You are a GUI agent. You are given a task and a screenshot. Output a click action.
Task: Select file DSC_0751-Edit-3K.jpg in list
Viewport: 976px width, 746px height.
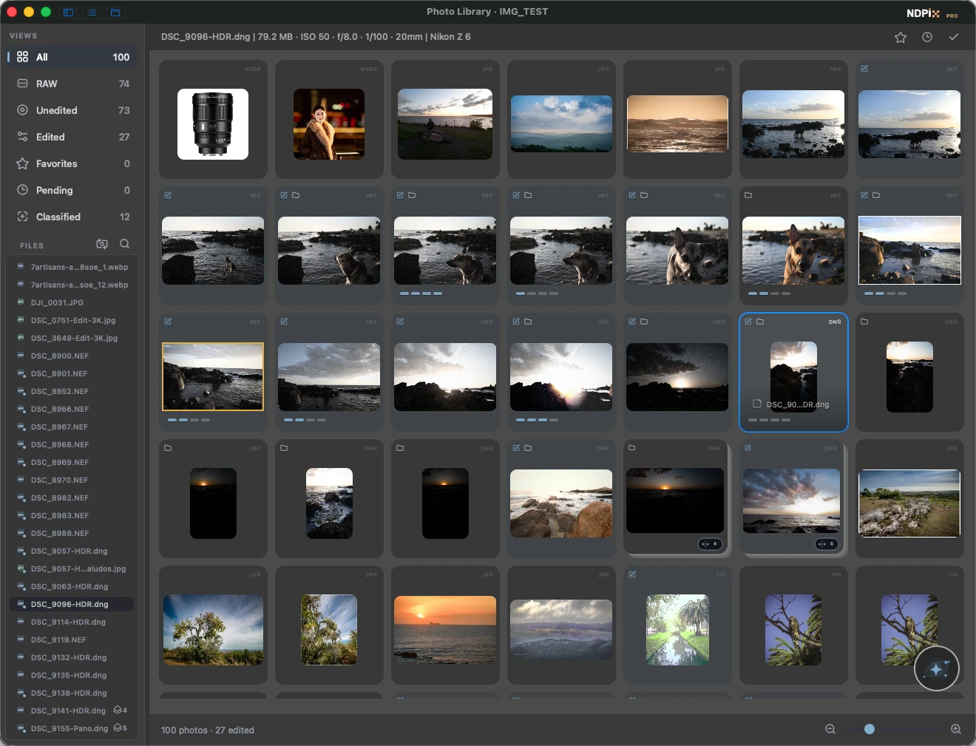72,320
